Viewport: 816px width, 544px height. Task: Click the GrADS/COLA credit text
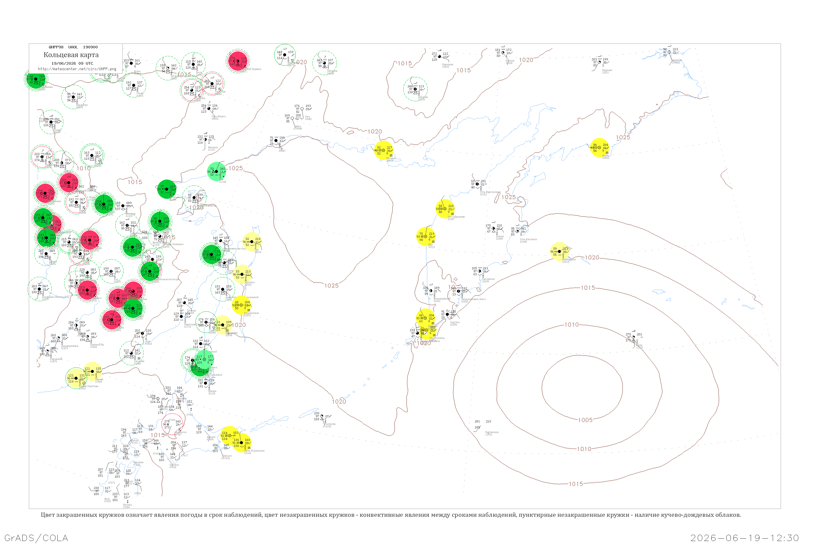tap(36, 538)
